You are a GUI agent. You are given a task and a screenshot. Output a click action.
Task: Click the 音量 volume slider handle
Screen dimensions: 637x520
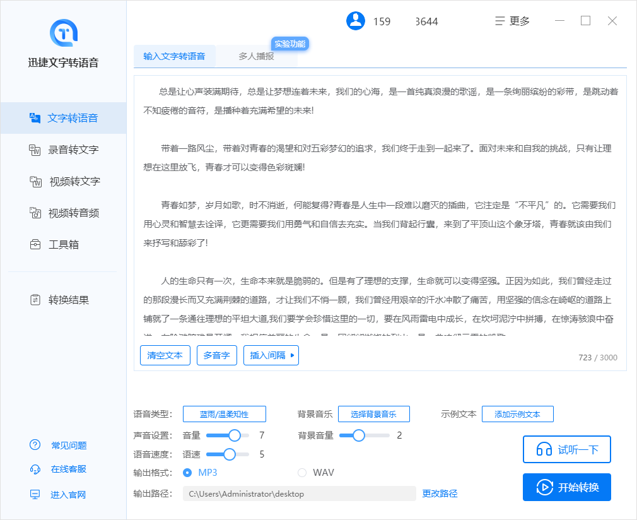click(x=235, y=435)
